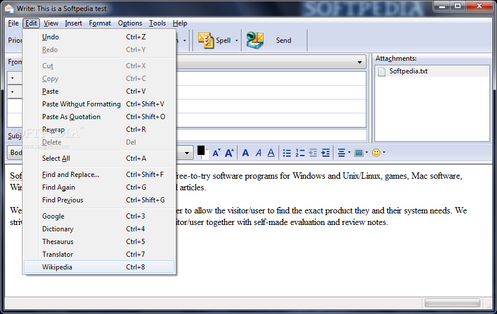Viewport: 497px width, 314px height.
Task: Apply numbered list formatting
Action: point(300,153)
